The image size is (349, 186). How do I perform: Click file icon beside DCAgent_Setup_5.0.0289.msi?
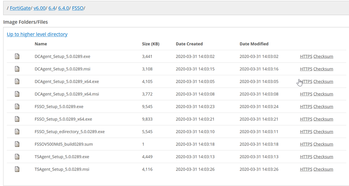pyautogui.click(x=17, y=69)
